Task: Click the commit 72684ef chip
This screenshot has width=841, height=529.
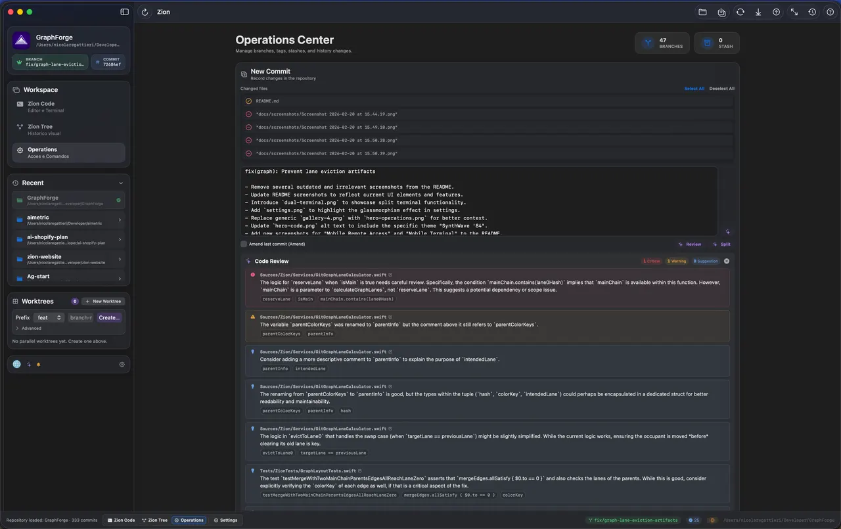Action: [108, 62]
